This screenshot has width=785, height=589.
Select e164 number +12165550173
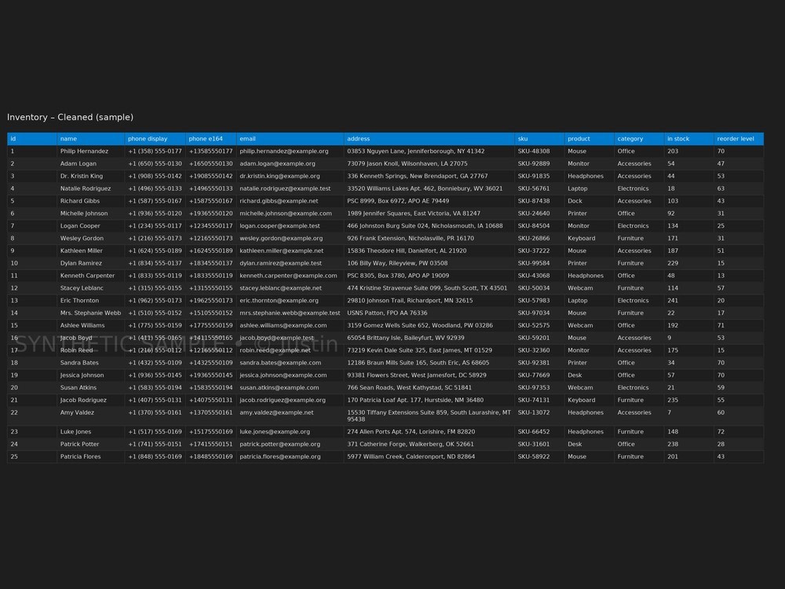pyautogui.click(x=210, y=239)
